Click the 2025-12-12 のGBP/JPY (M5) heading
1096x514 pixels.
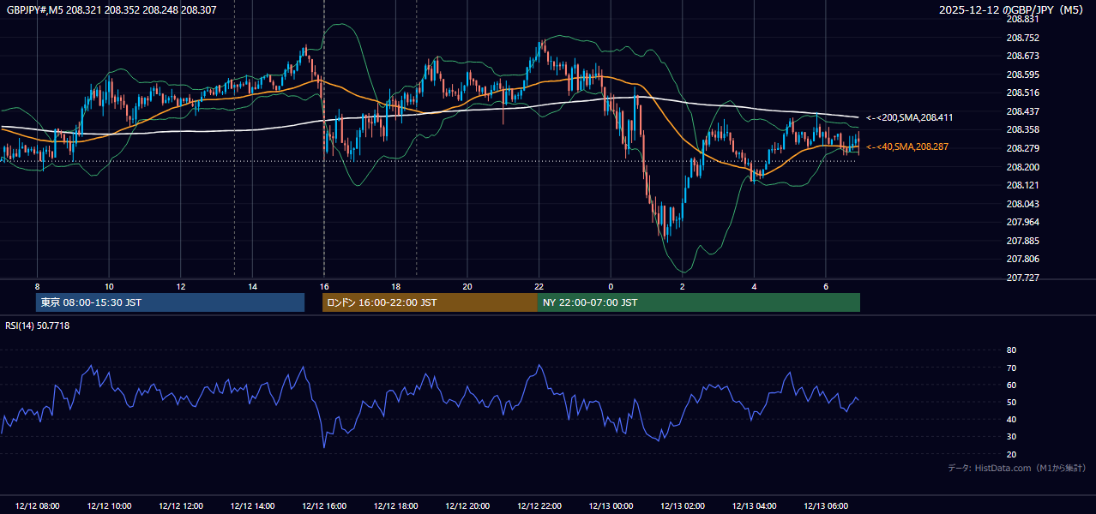[1012, 10]
